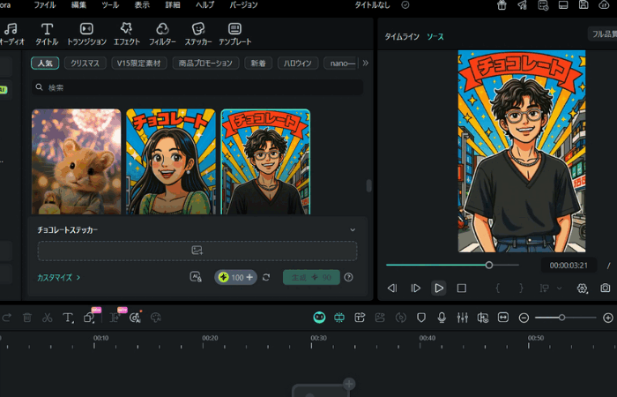The height and width of the screenshot is (397, 617).
Task: Click the AI tool icon with red dot
Action: 135,318
